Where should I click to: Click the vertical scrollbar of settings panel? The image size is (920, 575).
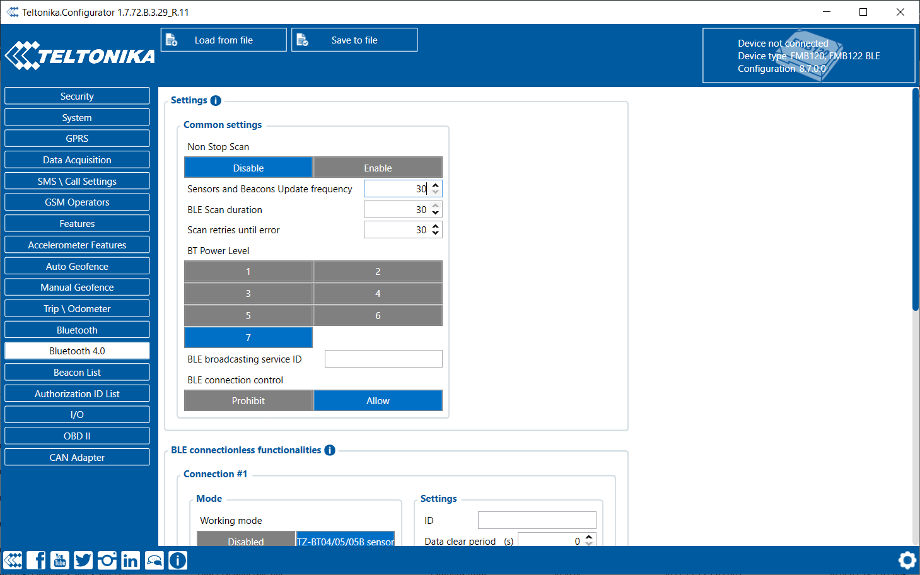(916, 199)
